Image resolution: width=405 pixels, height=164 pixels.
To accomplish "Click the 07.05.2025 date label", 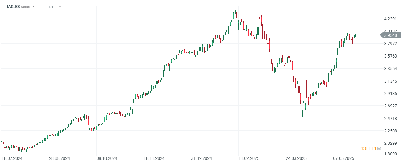I will tap(343, 158).
